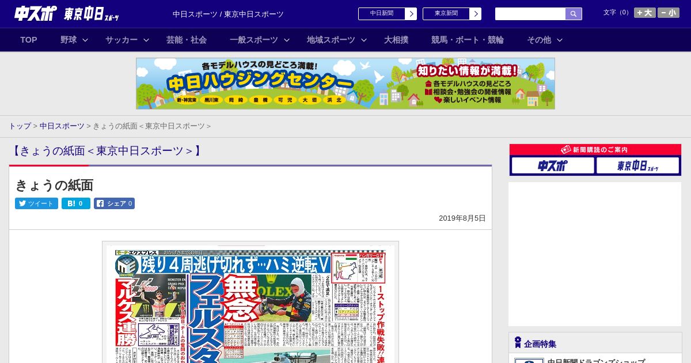Open the 東京新聞 link button
Screen dimensions: 691x363
point(446,14)
